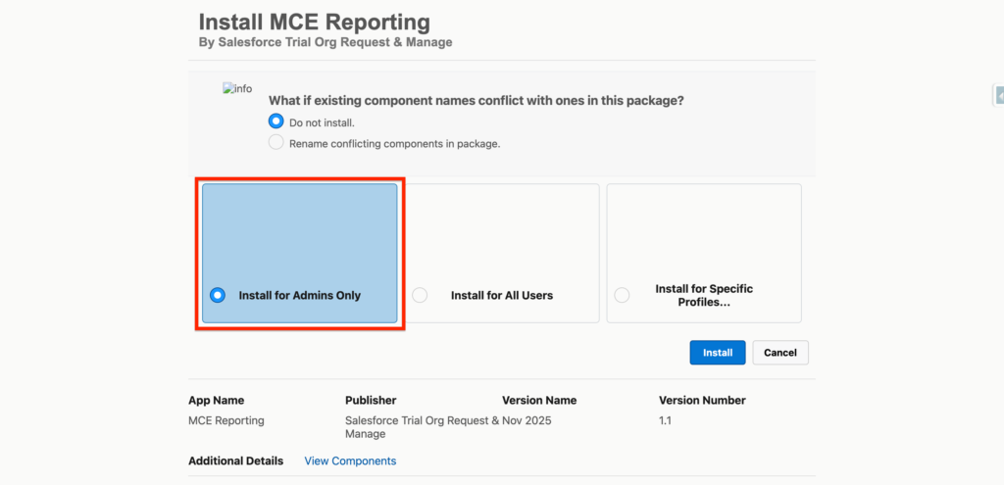The width and height of the screenshot is (1004, 485).
Task: Click the 'Rename conflicting components in package' label
Action: pyautogui.click(x=394, y=143)
